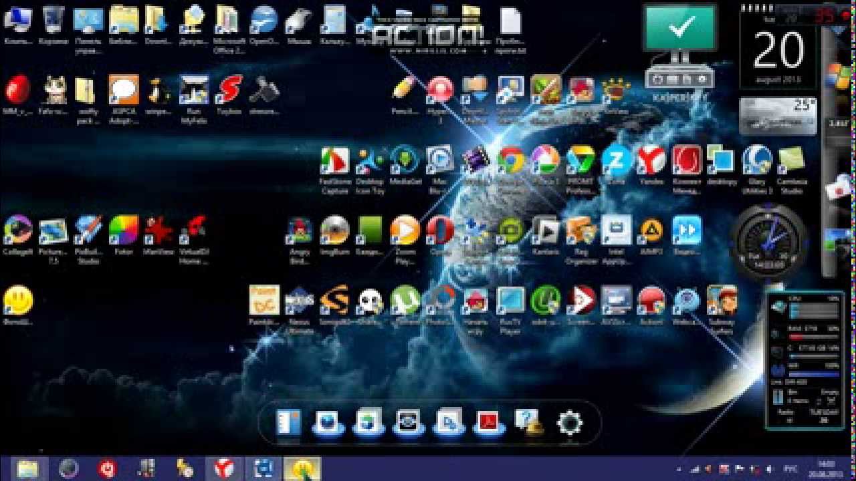This screenshot has height=481, width=856.
Task: Open the weather gadget showing 25°
Action: [x=778, y=116]
